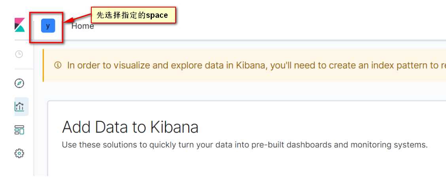Click the Home breadcrumb

[x=83, y=26]
